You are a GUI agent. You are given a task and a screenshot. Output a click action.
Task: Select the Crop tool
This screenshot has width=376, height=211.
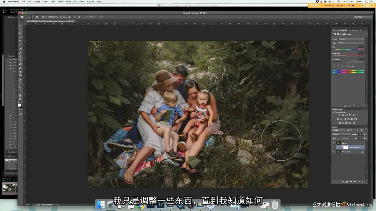point(20,41)
